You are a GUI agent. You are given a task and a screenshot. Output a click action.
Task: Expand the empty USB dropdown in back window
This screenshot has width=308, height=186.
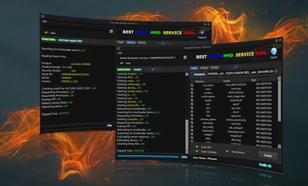[x=111, y=31]
